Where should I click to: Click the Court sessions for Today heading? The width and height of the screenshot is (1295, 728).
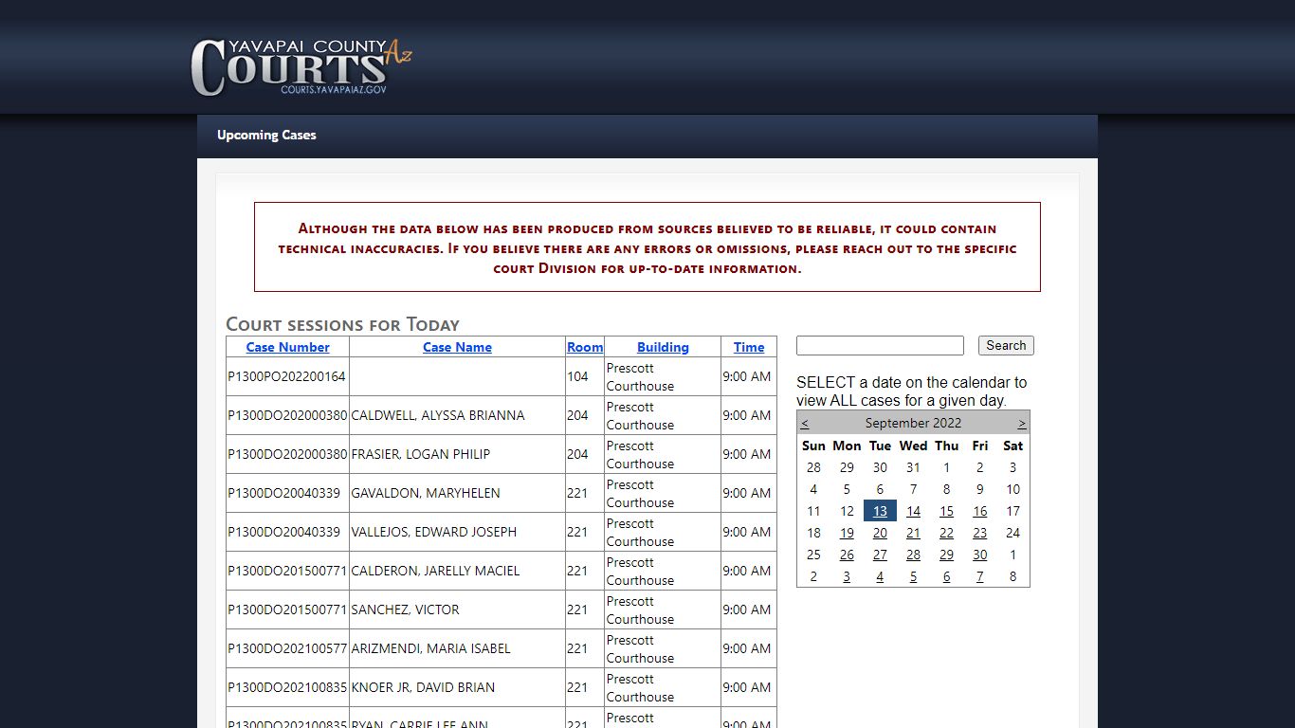point(342,324)
